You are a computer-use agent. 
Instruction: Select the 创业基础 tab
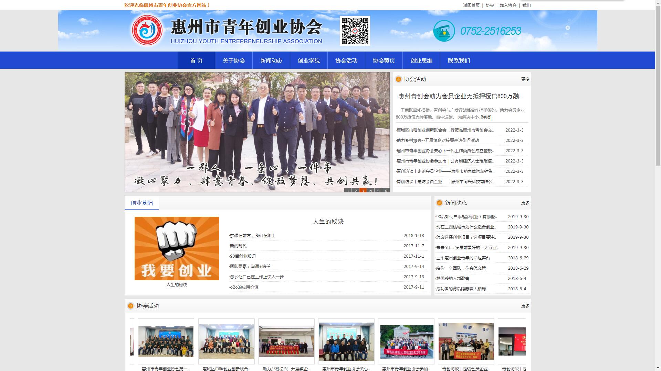coord(141,203)
